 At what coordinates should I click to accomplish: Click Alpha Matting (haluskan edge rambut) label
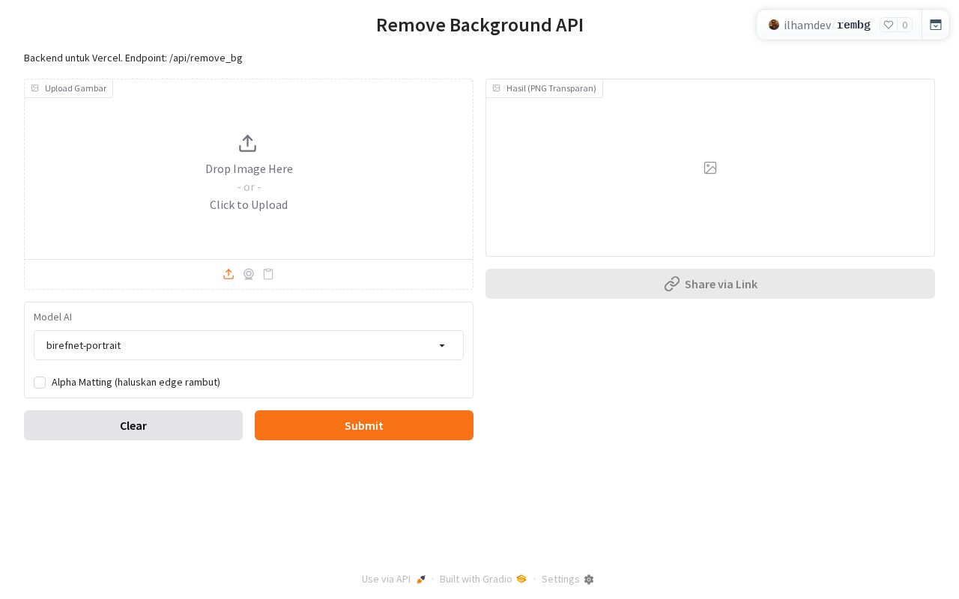[x=136, y=382]
